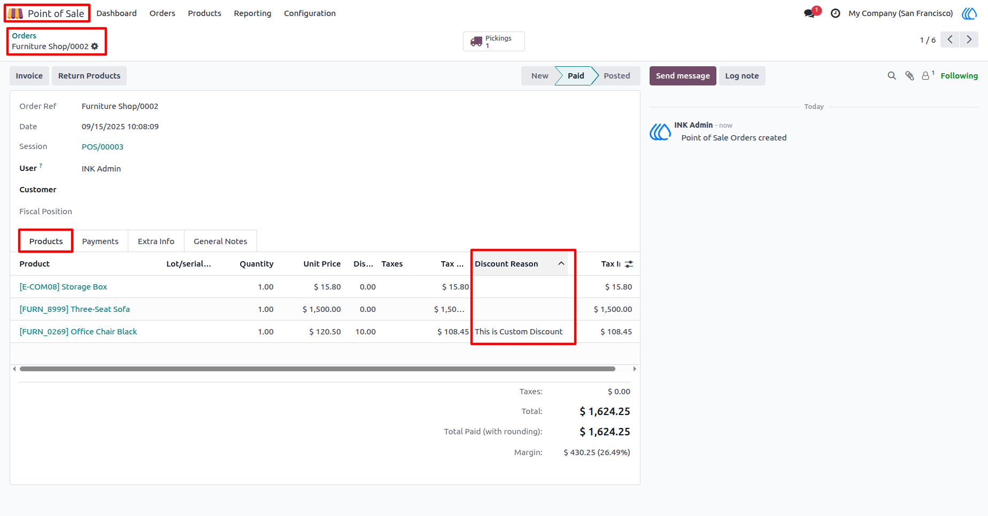The height and width of the screenshot is (516, 988).
Task: Click the gear actions icon beside Furniture Shop/0002
Action: (95, 46)
